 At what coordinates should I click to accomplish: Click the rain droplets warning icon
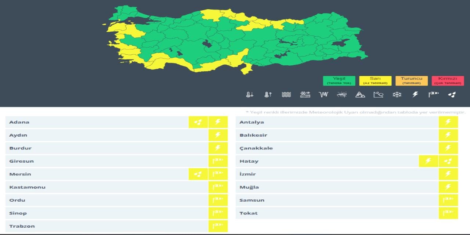click(452, 95)
